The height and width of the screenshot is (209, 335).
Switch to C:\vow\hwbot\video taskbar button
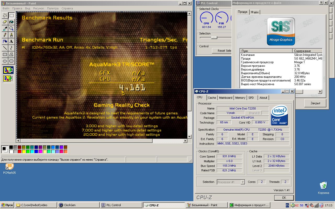point(36,205)
